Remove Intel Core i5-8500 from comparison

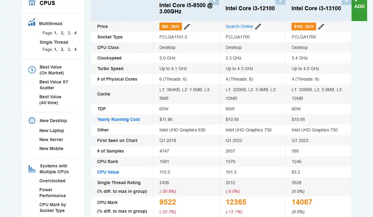tap(215, 2)
